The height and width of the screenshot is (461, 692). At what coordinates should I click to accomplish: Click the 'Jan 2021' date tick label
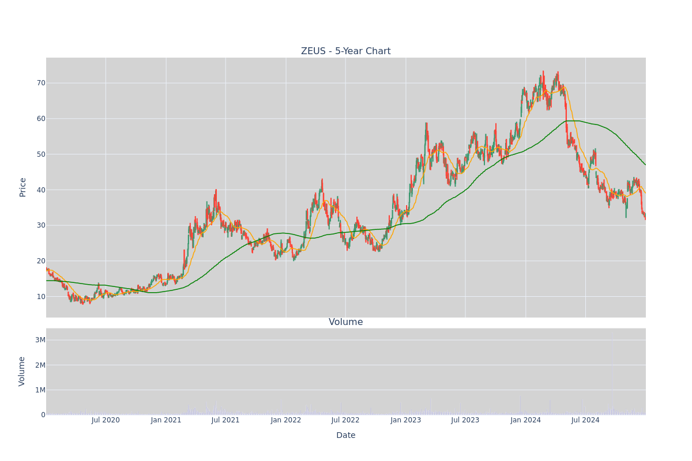click(x=166, y=420)
